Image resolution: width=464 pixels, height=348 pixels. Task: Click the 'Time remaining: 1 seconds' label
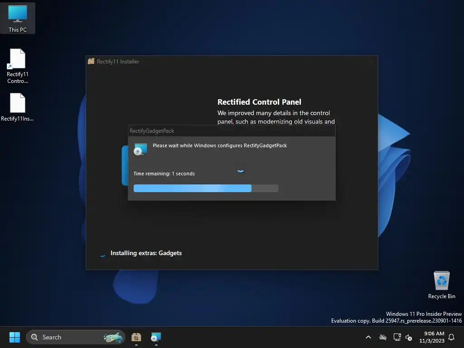(164, 174)
